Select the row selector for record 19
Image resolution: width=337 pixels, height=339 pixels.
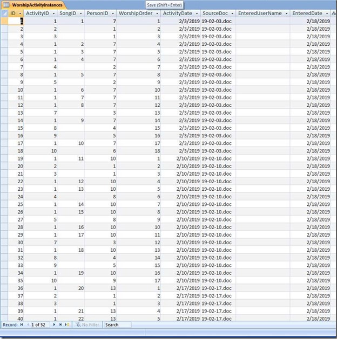4,158
